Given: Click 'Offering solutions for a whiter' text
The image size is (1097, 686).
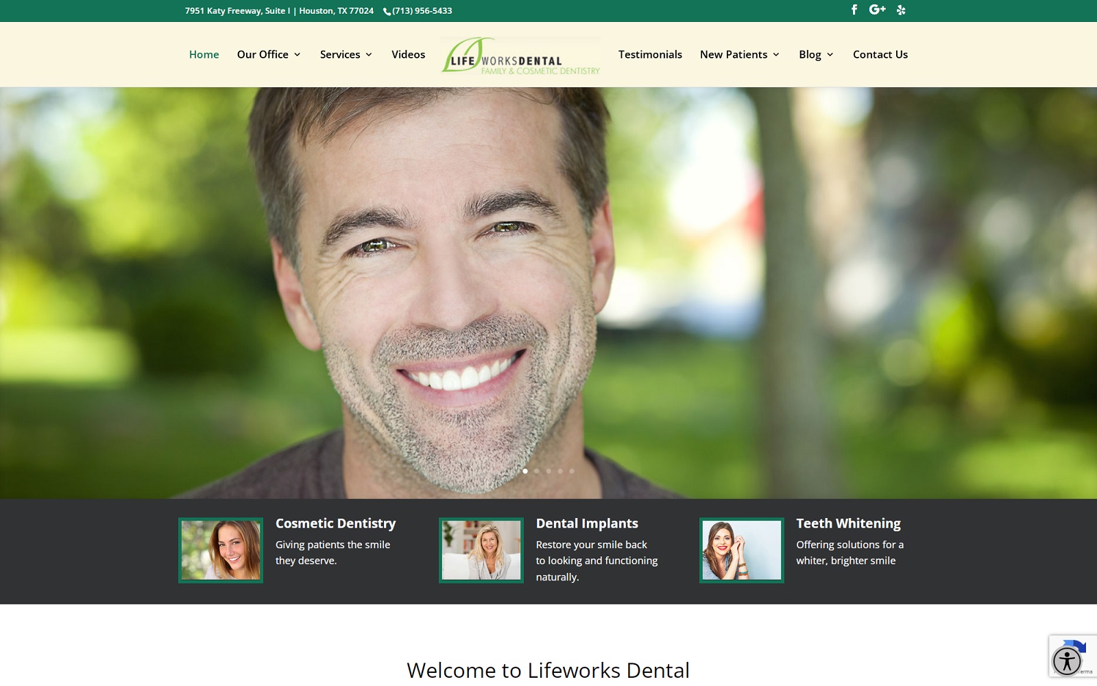Looking at the screenshot, I should tap(850, 553).
